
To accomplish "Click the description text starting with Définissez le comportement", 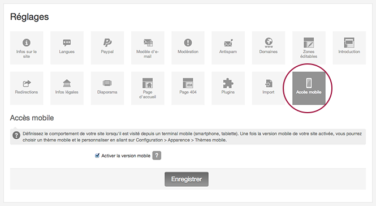I will click(x=192, y=137).
